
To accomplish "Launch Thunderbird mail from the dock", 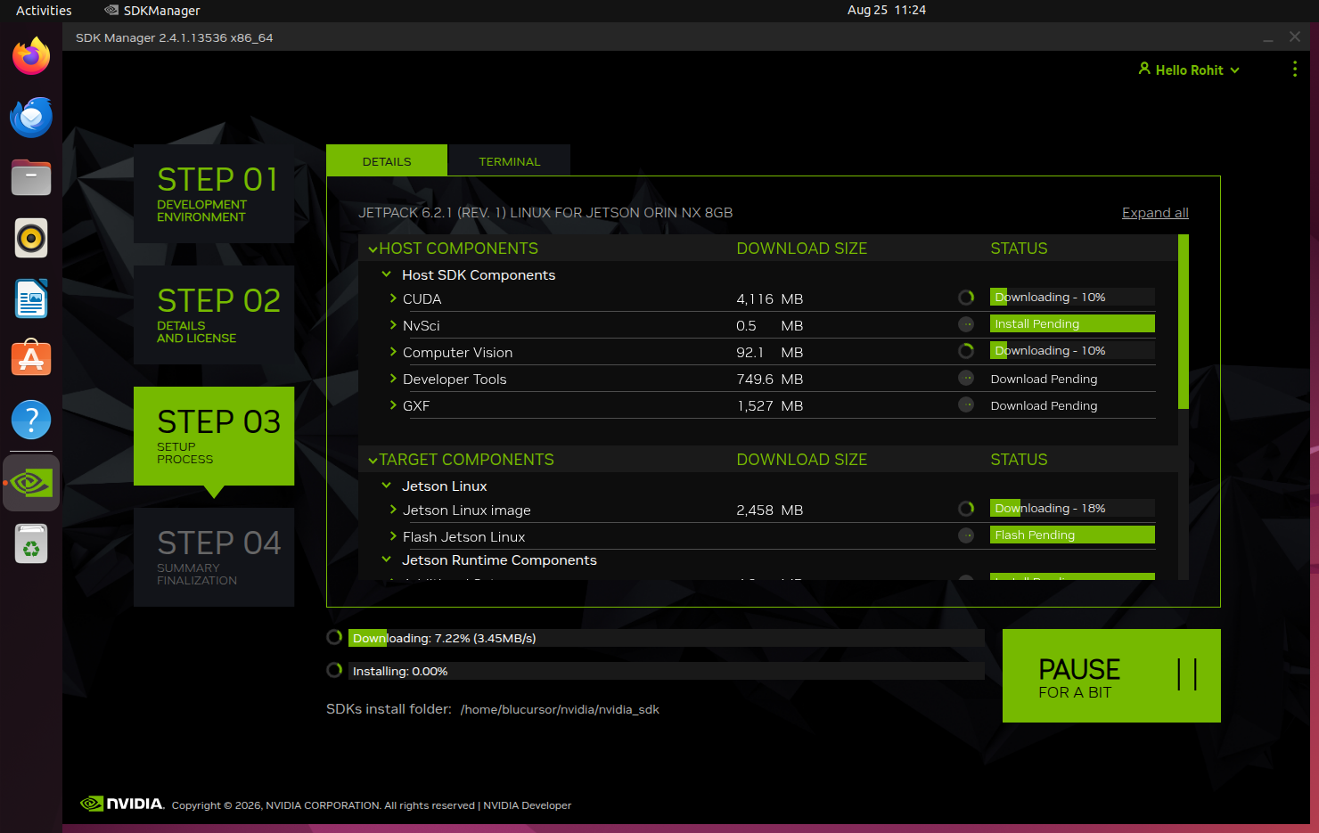I will click(31, 117).
